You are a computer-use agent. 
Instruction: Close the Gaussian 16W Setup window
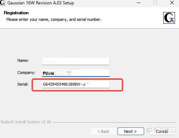point(172,3)
